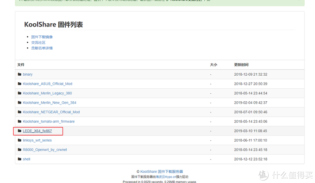Open Koolshare_Merlin_New_Gen_384 folder link

(50, 103)
